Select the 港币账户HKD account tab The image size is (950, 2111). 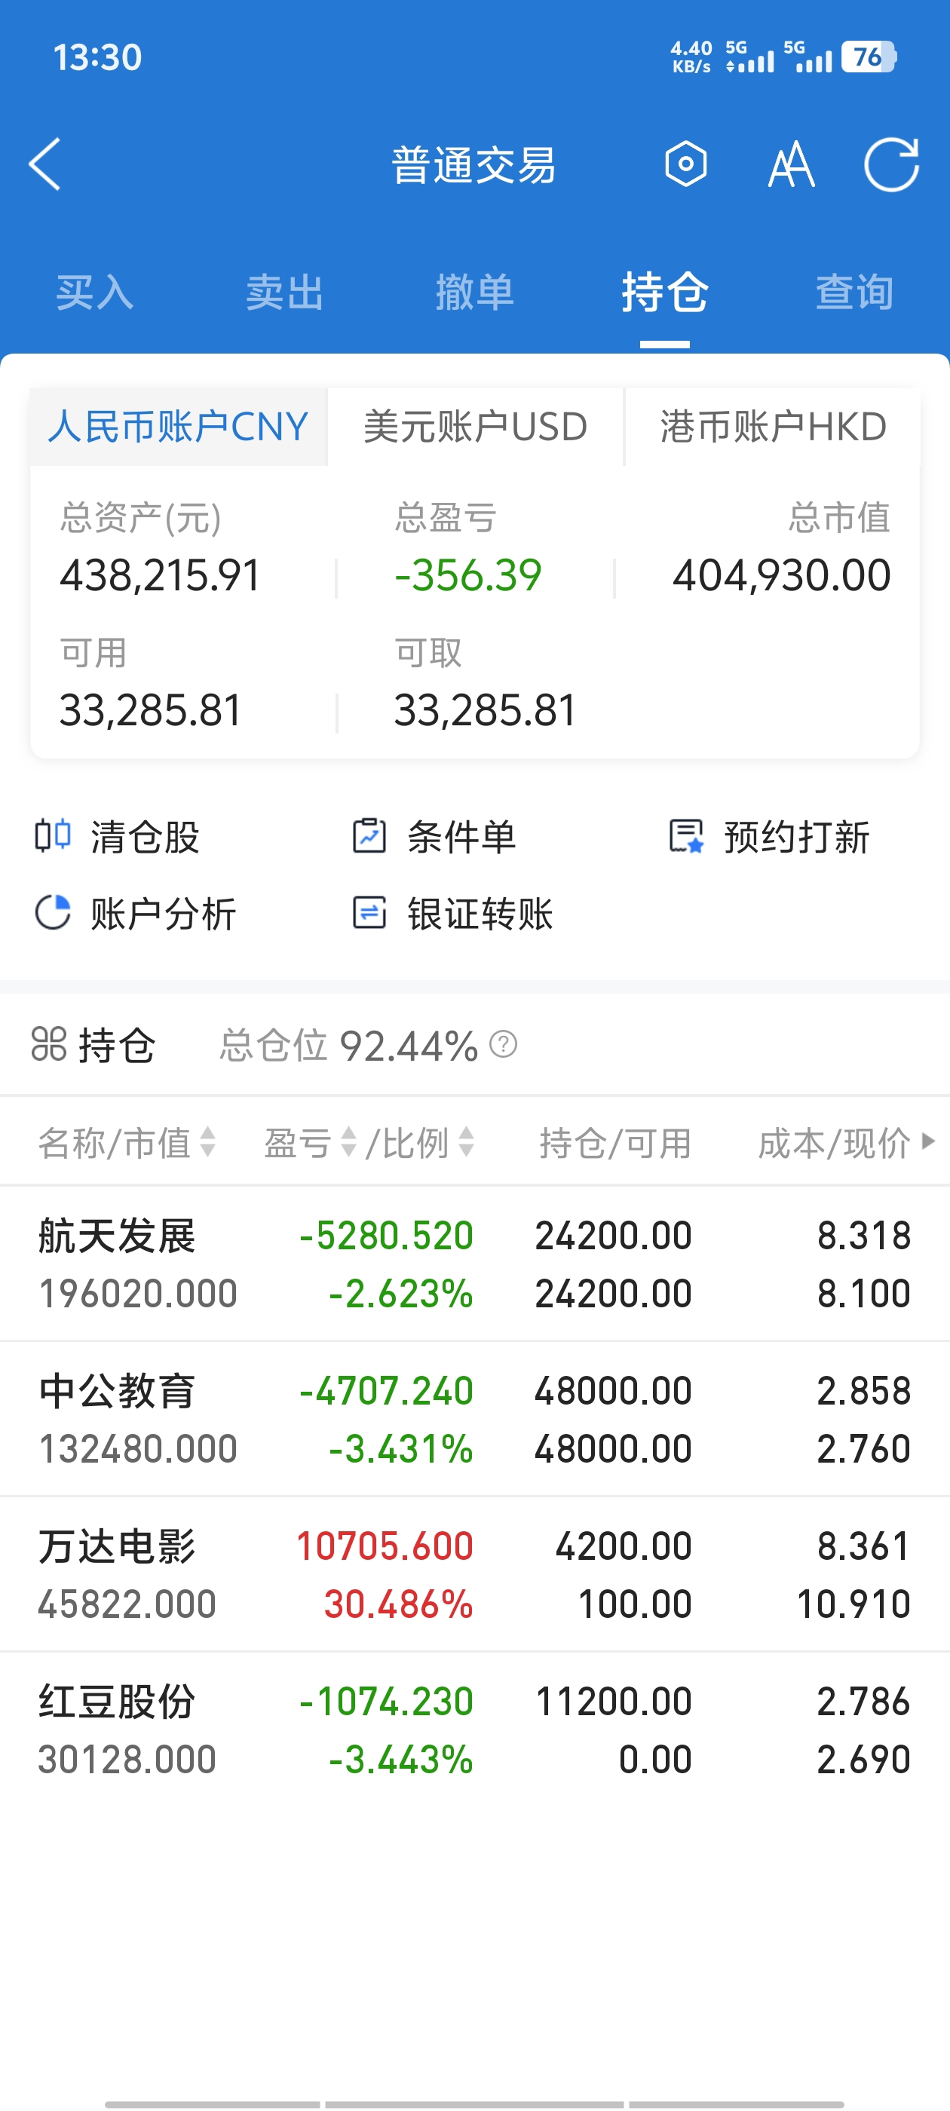[x=773, y=426]
